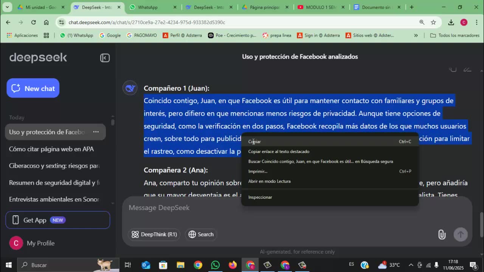Viewport: 484px width, 272px height.
Task: Open Task View on the taskbar
Action: pos(128,265)
